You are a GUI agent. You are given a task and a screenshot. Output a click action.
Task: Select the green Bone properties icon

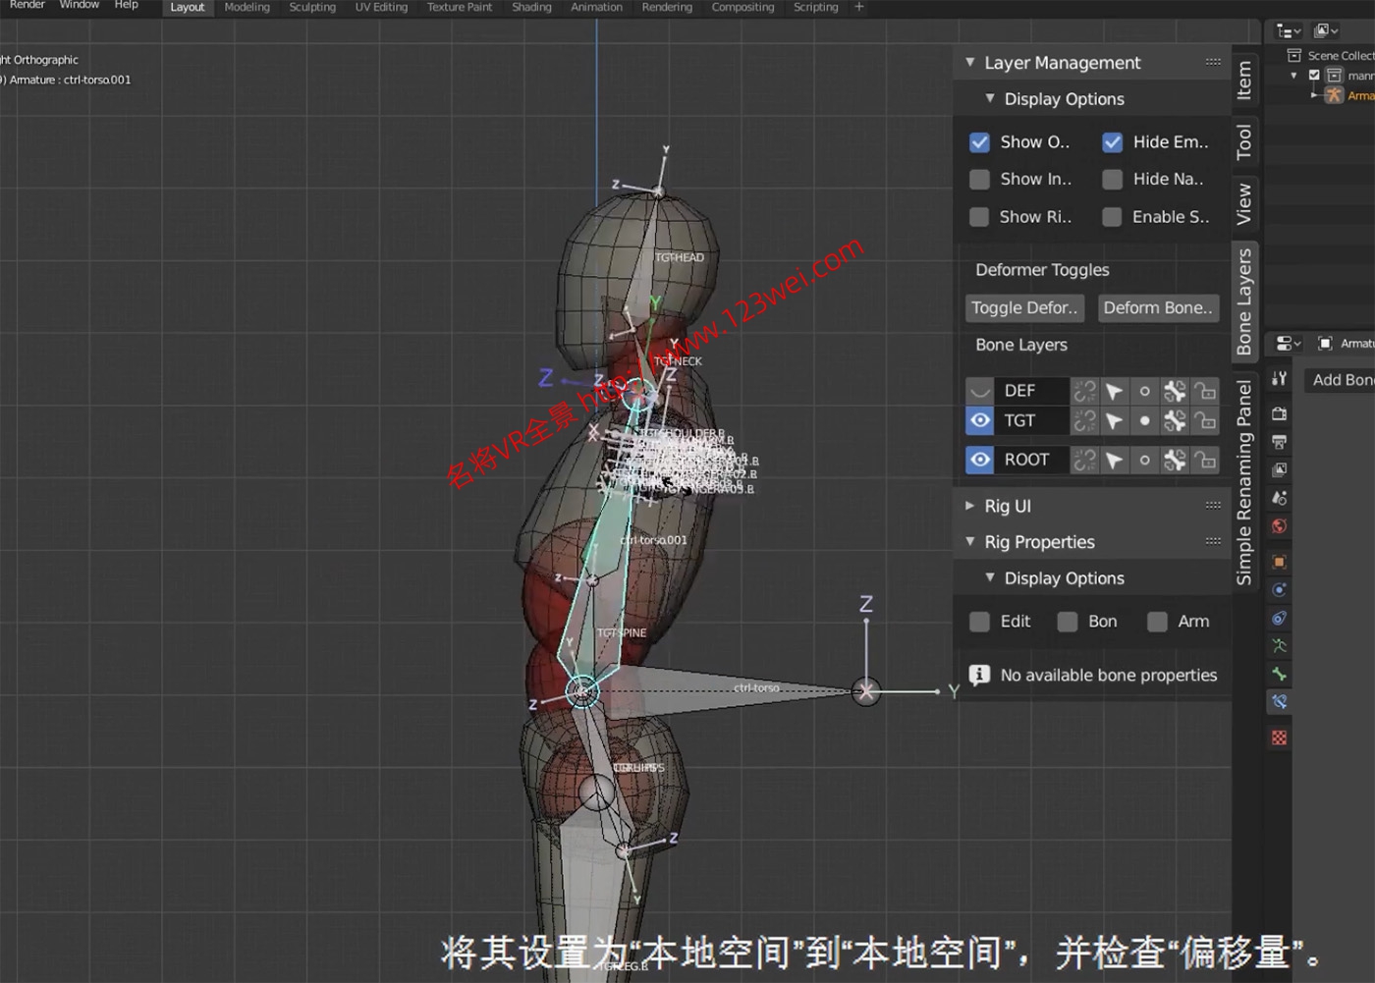pos(1278,675)
